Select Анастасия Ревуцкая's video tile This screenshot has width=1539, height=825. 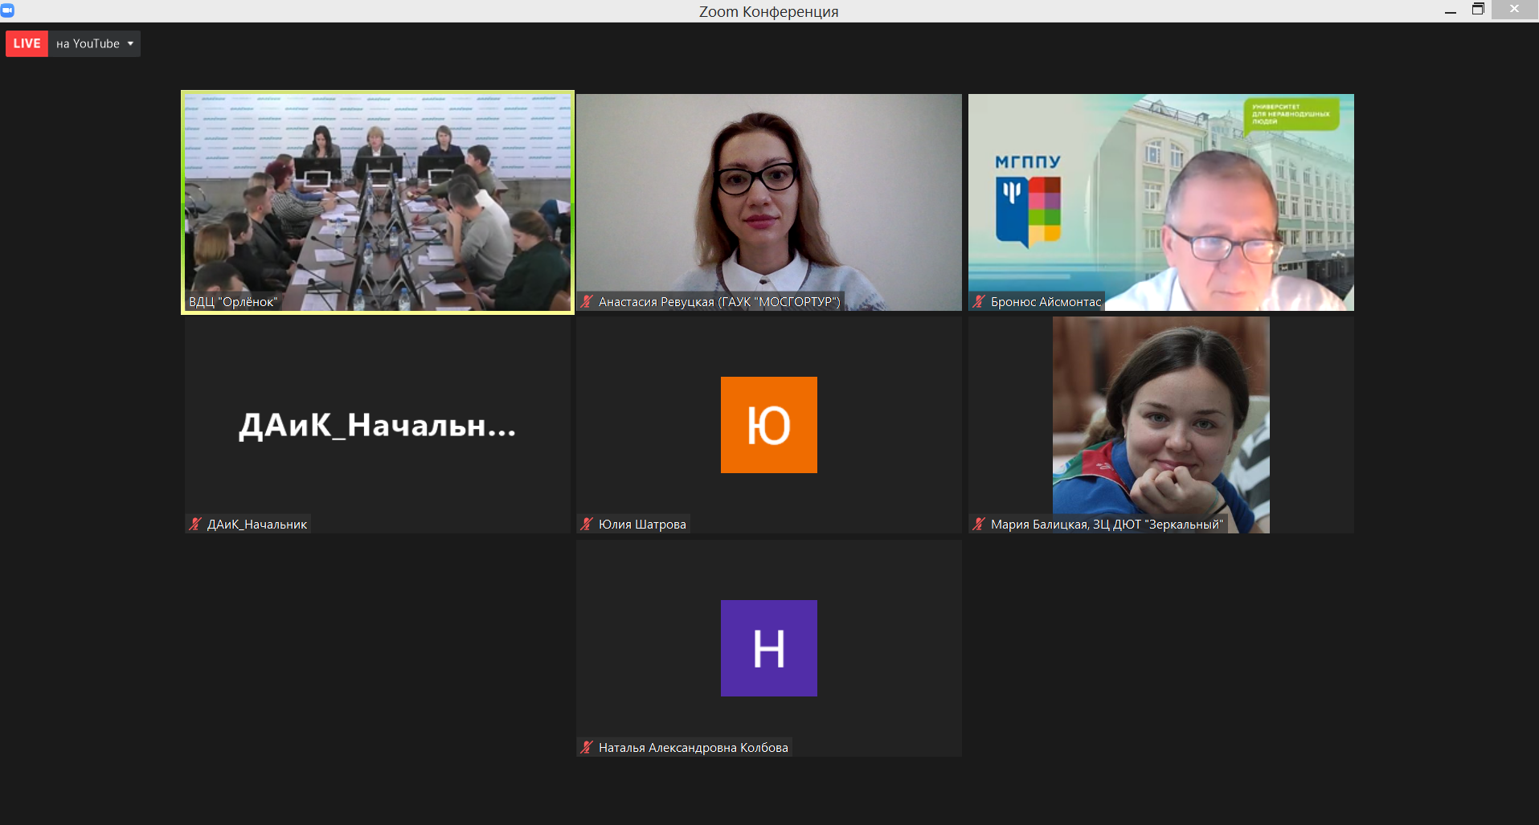(768, 201)
